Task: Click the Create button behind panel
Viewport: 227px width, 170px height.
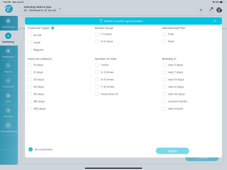Action: (202, 159)
